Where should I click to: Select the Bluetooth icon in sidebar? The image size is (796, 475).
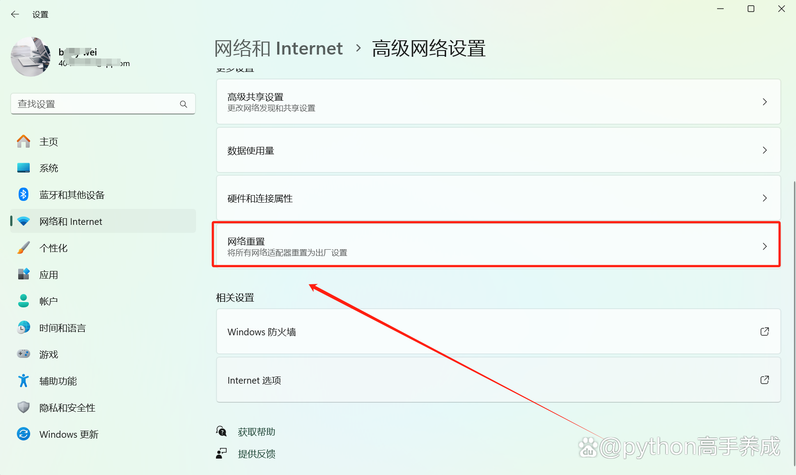tap(24, 194)
